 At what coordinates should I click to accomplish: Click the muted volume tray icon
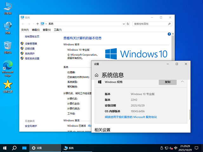pyautogui.click(x=171, y=148)
